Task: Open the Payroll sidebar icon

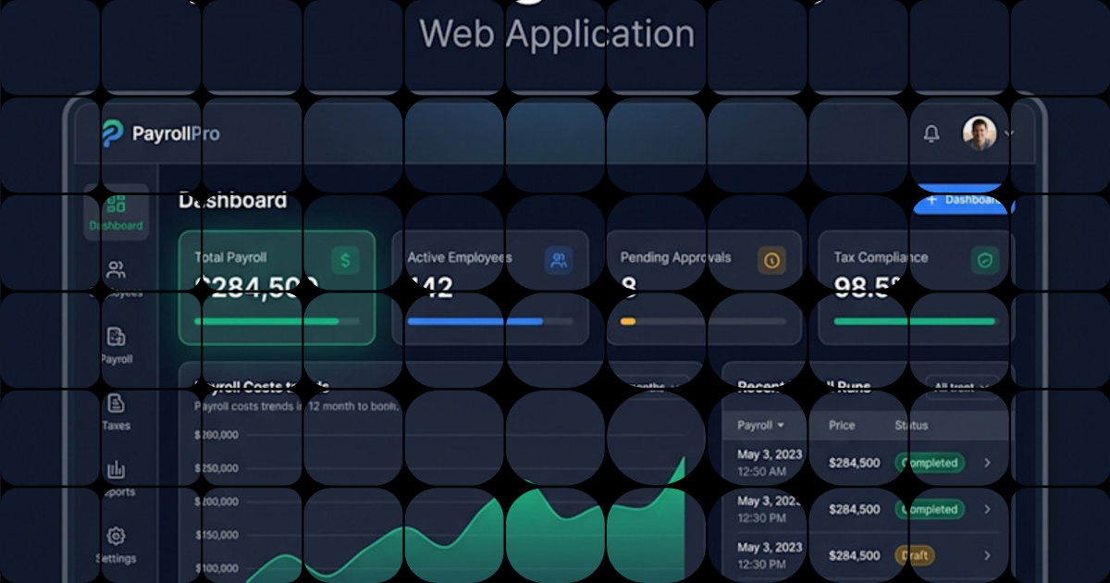Action: pyautogui.click(x=116, y=337)
